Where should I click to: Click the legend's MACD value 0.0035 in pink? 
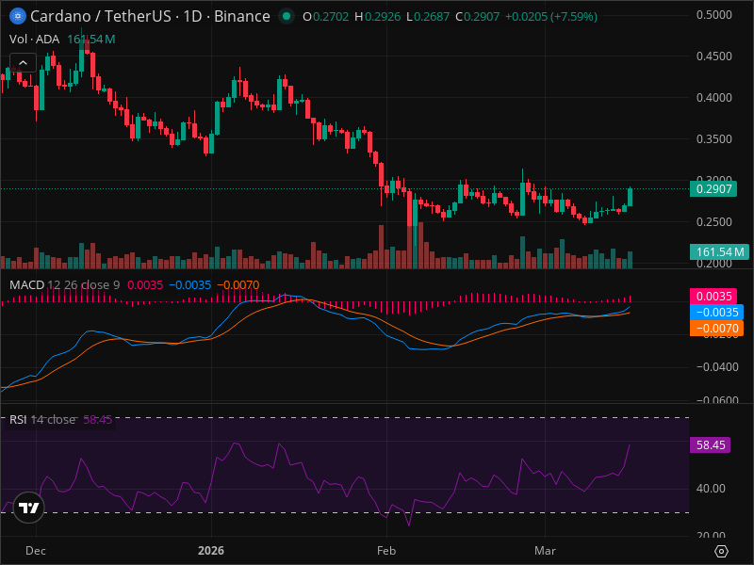click(x=145, y=285)
